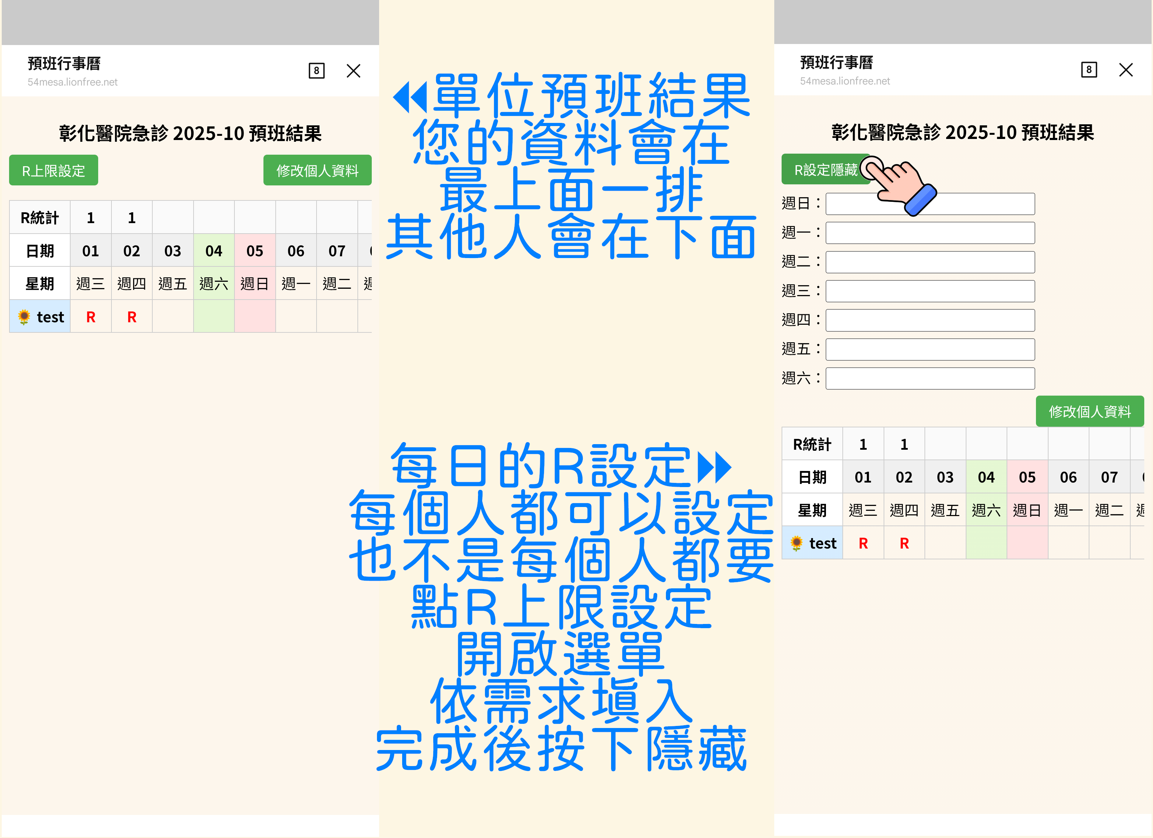1153x838 pixels.
Task: Close the right 預班行事曆 window
Action: [x=1125, y=69]
